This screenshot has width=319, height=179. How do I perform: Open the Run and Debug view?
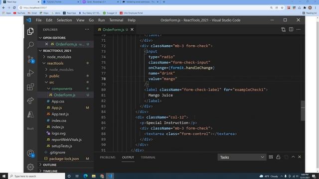coord(30,73)
